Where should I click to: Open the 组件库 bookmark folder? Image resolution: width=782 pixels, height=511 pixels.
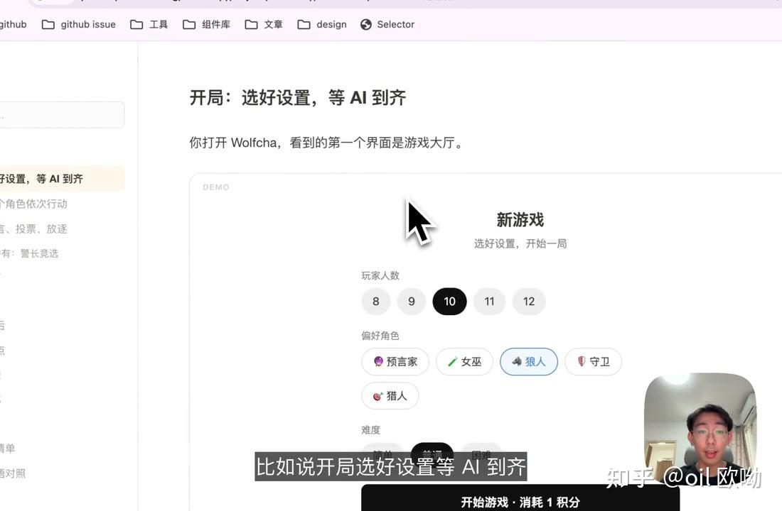206,24
